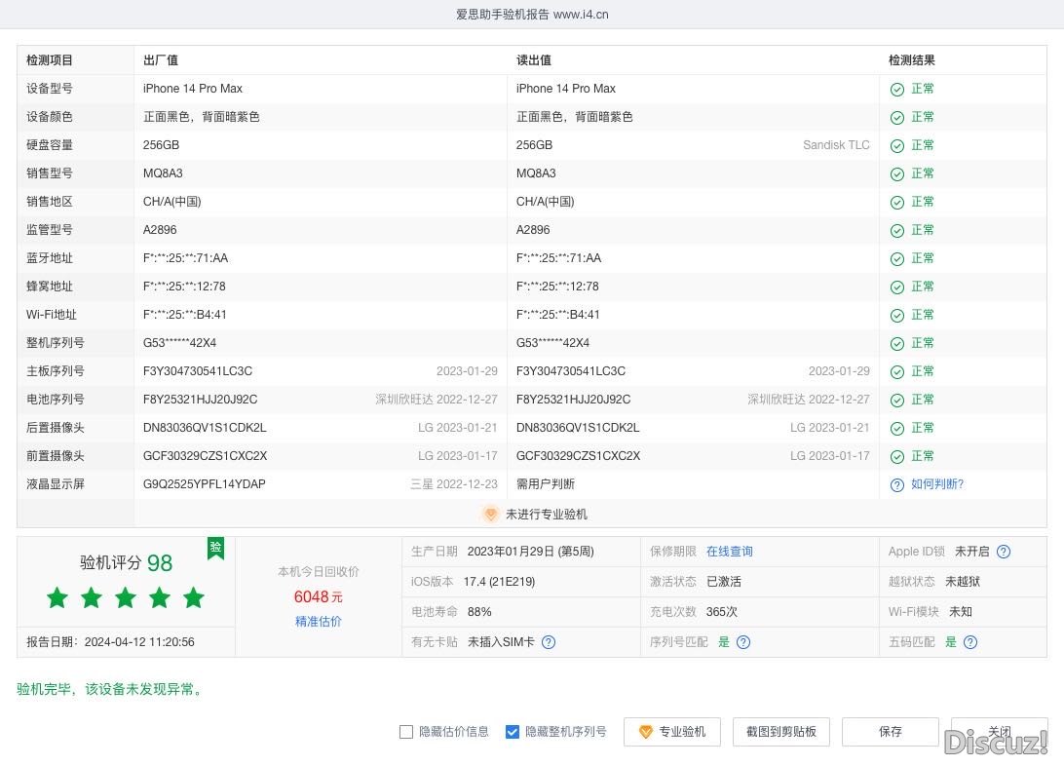
Task: Click green check icon in 销售地区 row
Action: (x=897, y=202)
